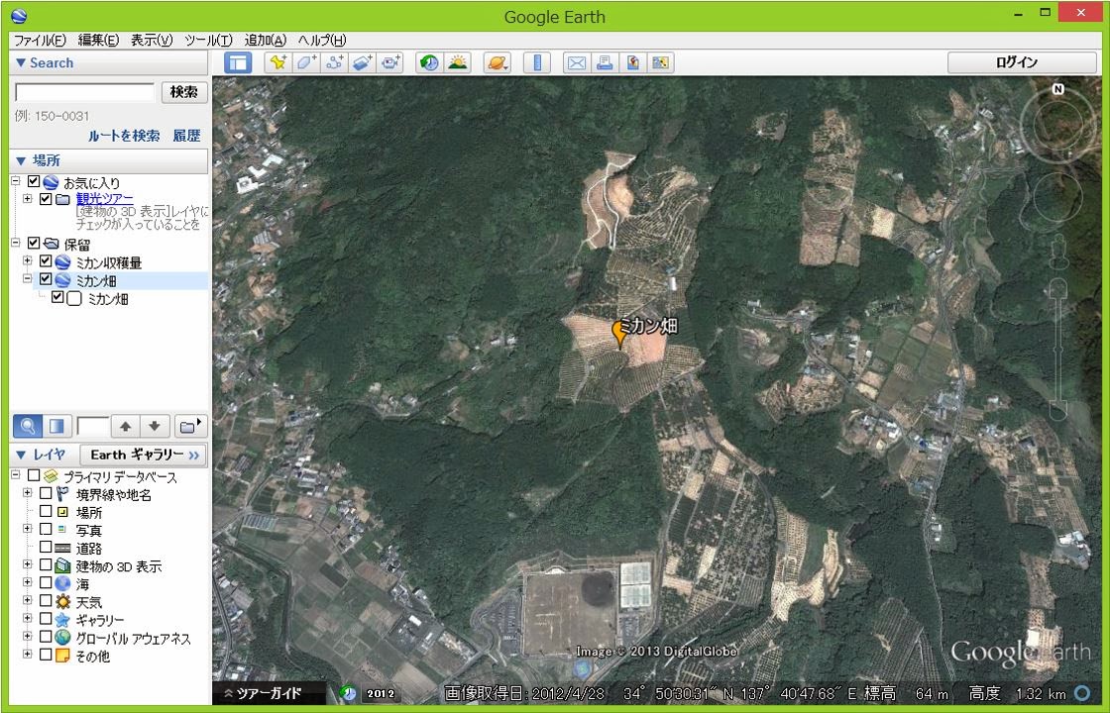The height and width of the screenshot is (713, 1110).
Task: Collapse the Search panel triangle
Action: [21, 63]
